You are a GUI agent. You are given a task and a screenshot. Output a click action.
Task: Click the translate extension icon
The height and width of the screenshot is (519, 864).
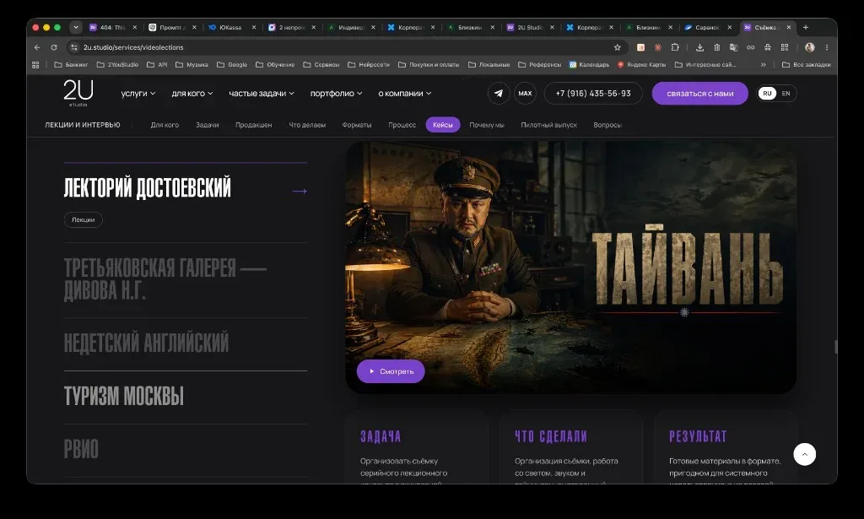pyautogui.click(x=733, y=47)
